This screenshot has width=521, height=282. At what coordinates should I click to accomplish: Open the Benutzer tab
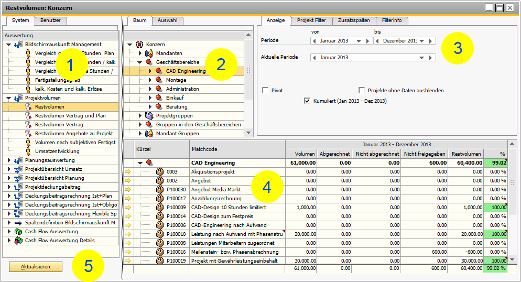tap(50, 20)
